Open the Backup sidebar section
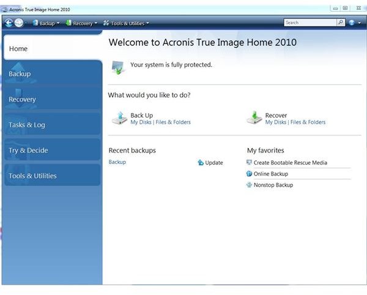Viewport: 367px width, 295px height. (x=53, y=73)
